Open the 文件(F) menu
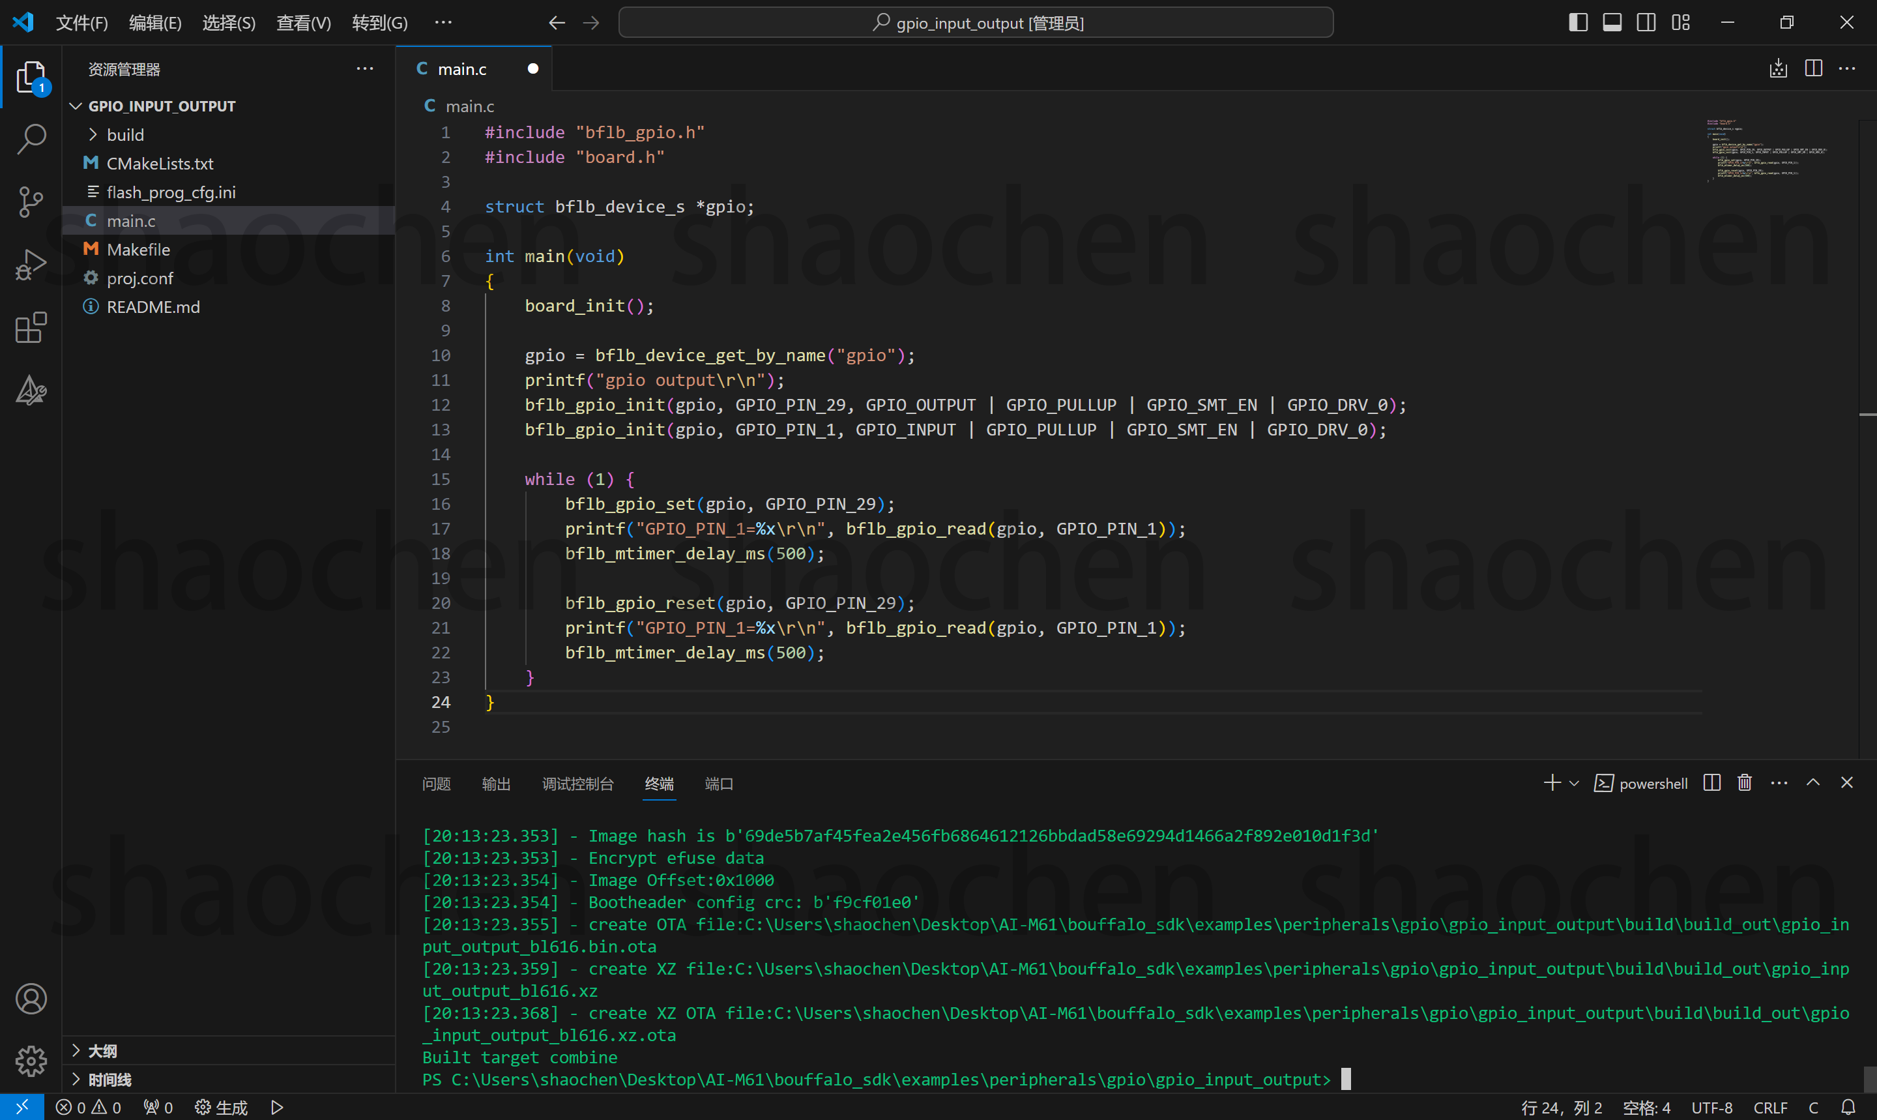This screenshot has height=1120, width=1877. point(81,23)
